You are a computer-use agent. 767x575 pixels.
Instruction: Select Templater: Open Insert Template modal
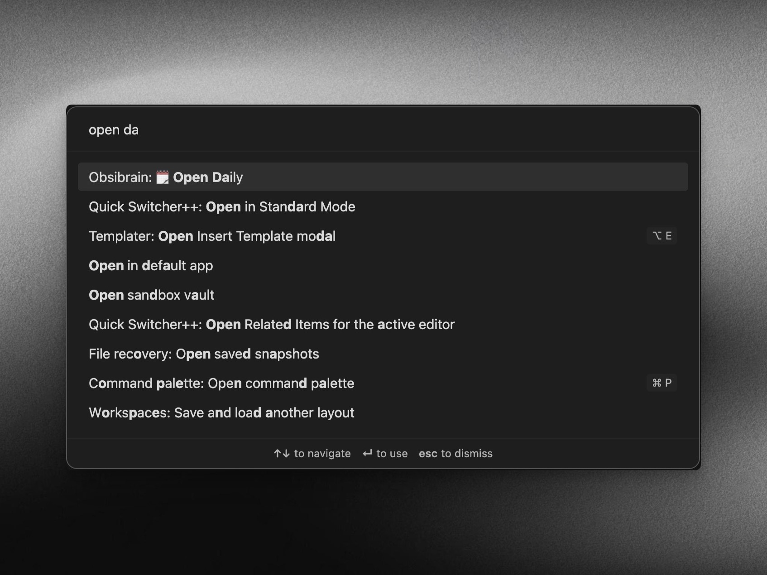212,236
